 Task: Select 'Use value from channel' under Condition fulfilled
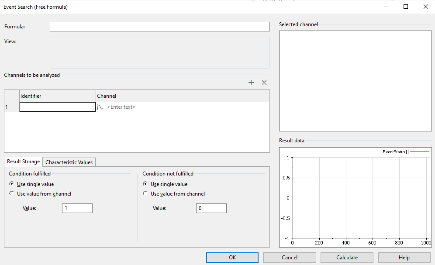click(x=11, y=194)
